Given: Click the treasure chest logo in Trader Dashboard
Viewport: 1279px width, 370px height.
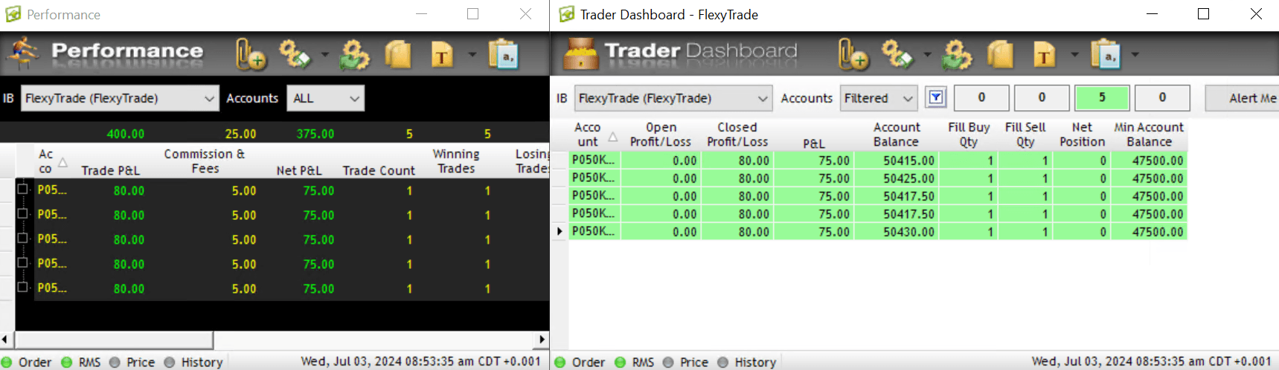Looking at the screenshot, I should 581,53.
